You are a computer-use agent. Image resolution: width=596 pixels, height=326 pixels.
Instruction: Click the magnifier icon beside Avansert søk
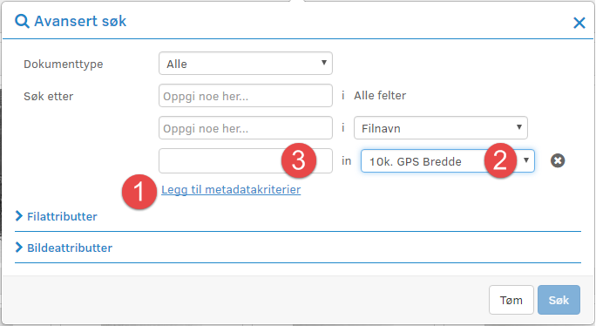[22, 21]
